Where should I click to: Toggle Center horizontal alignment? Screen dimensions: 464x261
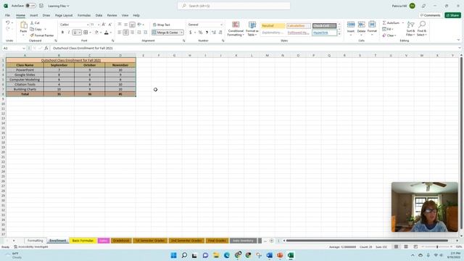(x=125, y=32)
